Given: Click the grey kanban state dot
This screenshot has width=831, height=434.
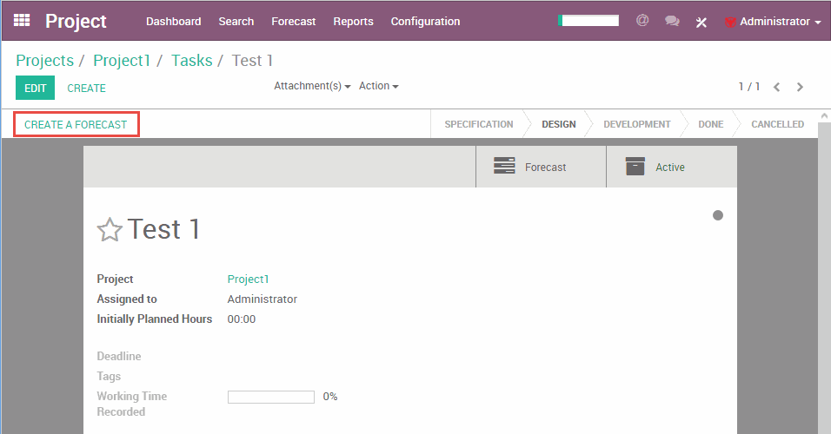Looking at the screenshot, I should (x=718, y=215).
